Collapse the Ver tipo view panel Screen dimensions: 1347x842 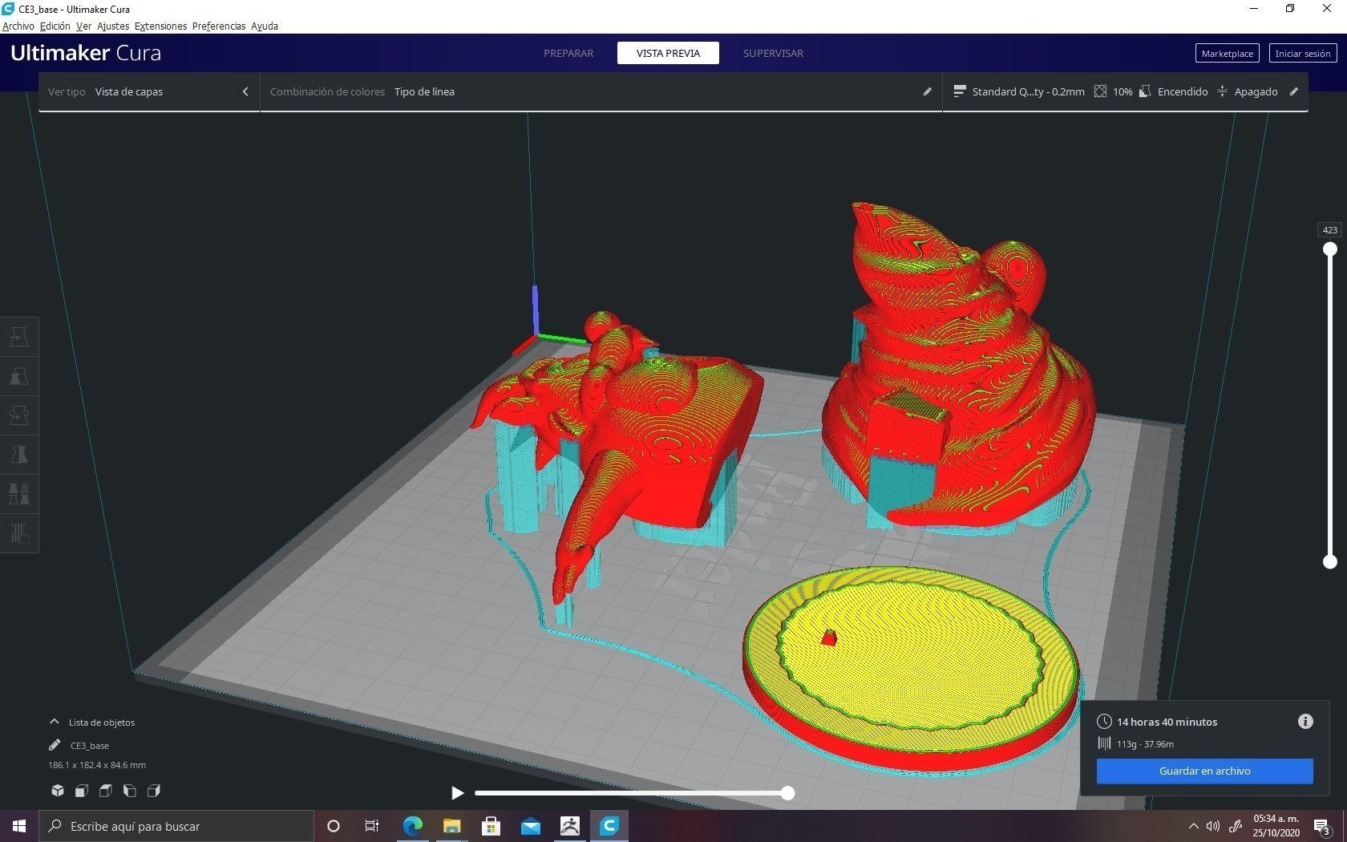(245, 91)
